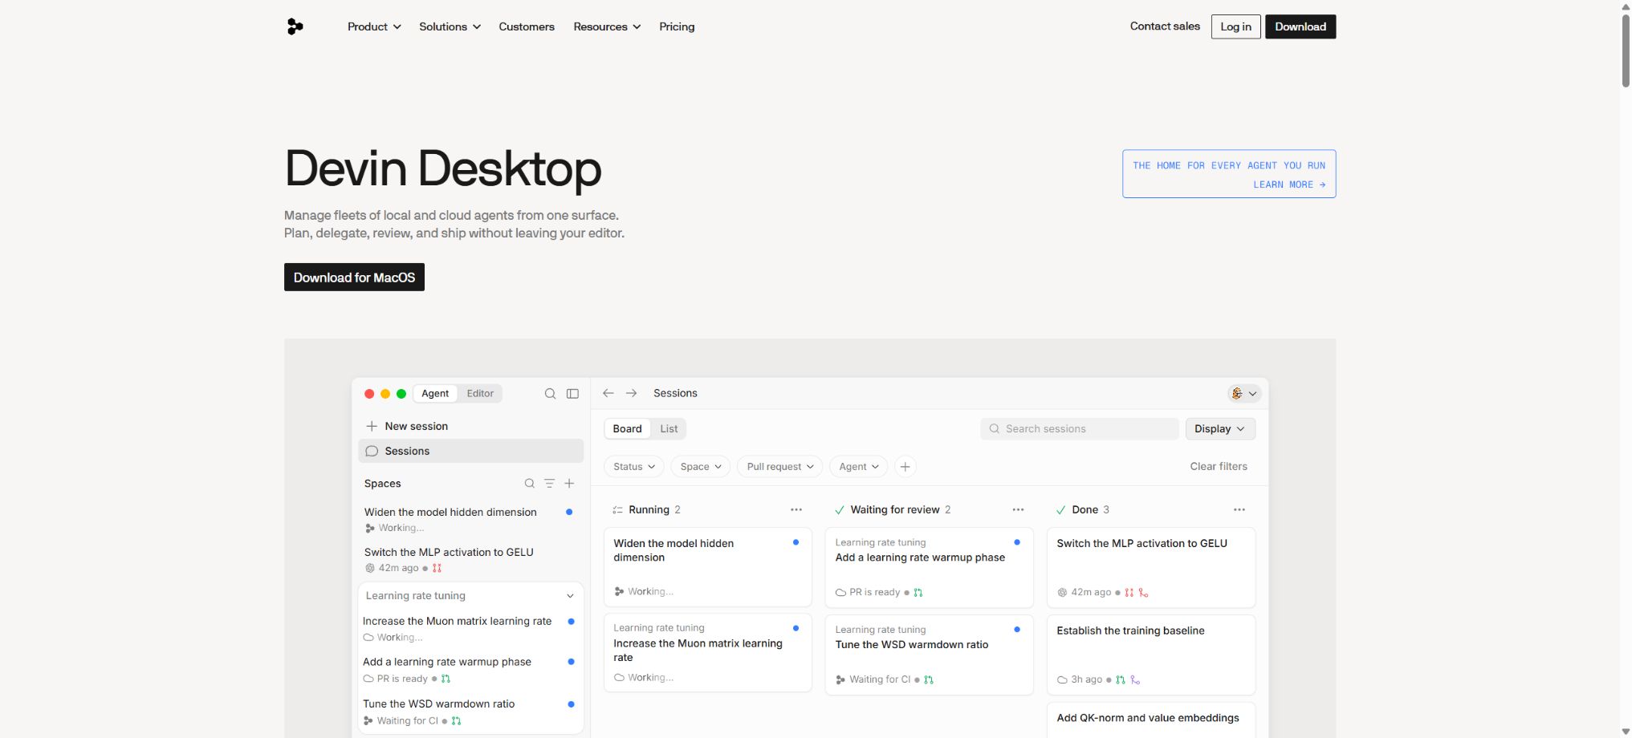This screenshot has height=738, width=1632.
Task: Click the scroll up arrow on the page scrollbar
Action: pyautogui.click(x=1626, y=6)
